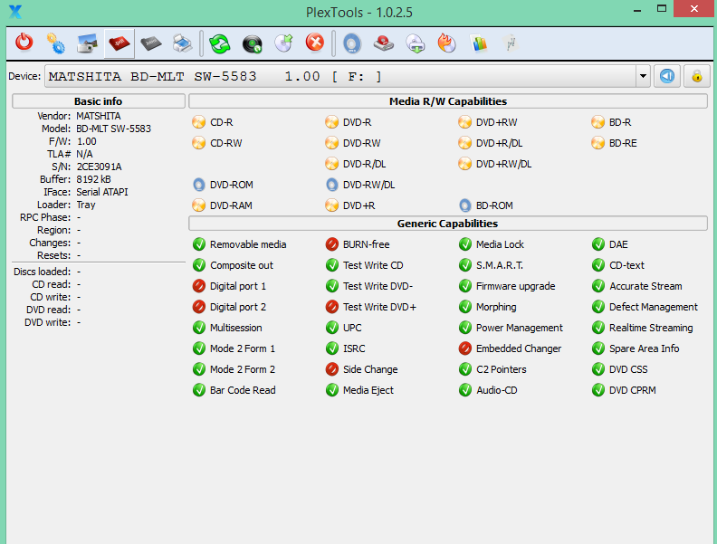Click the disc with green arrow icon
The height and width of the screenshot is (544, 717).
point(283,43)
